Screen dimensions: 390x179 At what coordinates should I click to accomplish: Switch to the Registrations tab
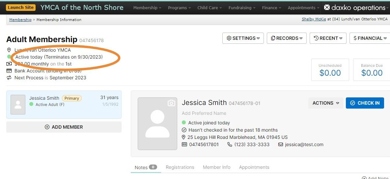coord(180,167)
